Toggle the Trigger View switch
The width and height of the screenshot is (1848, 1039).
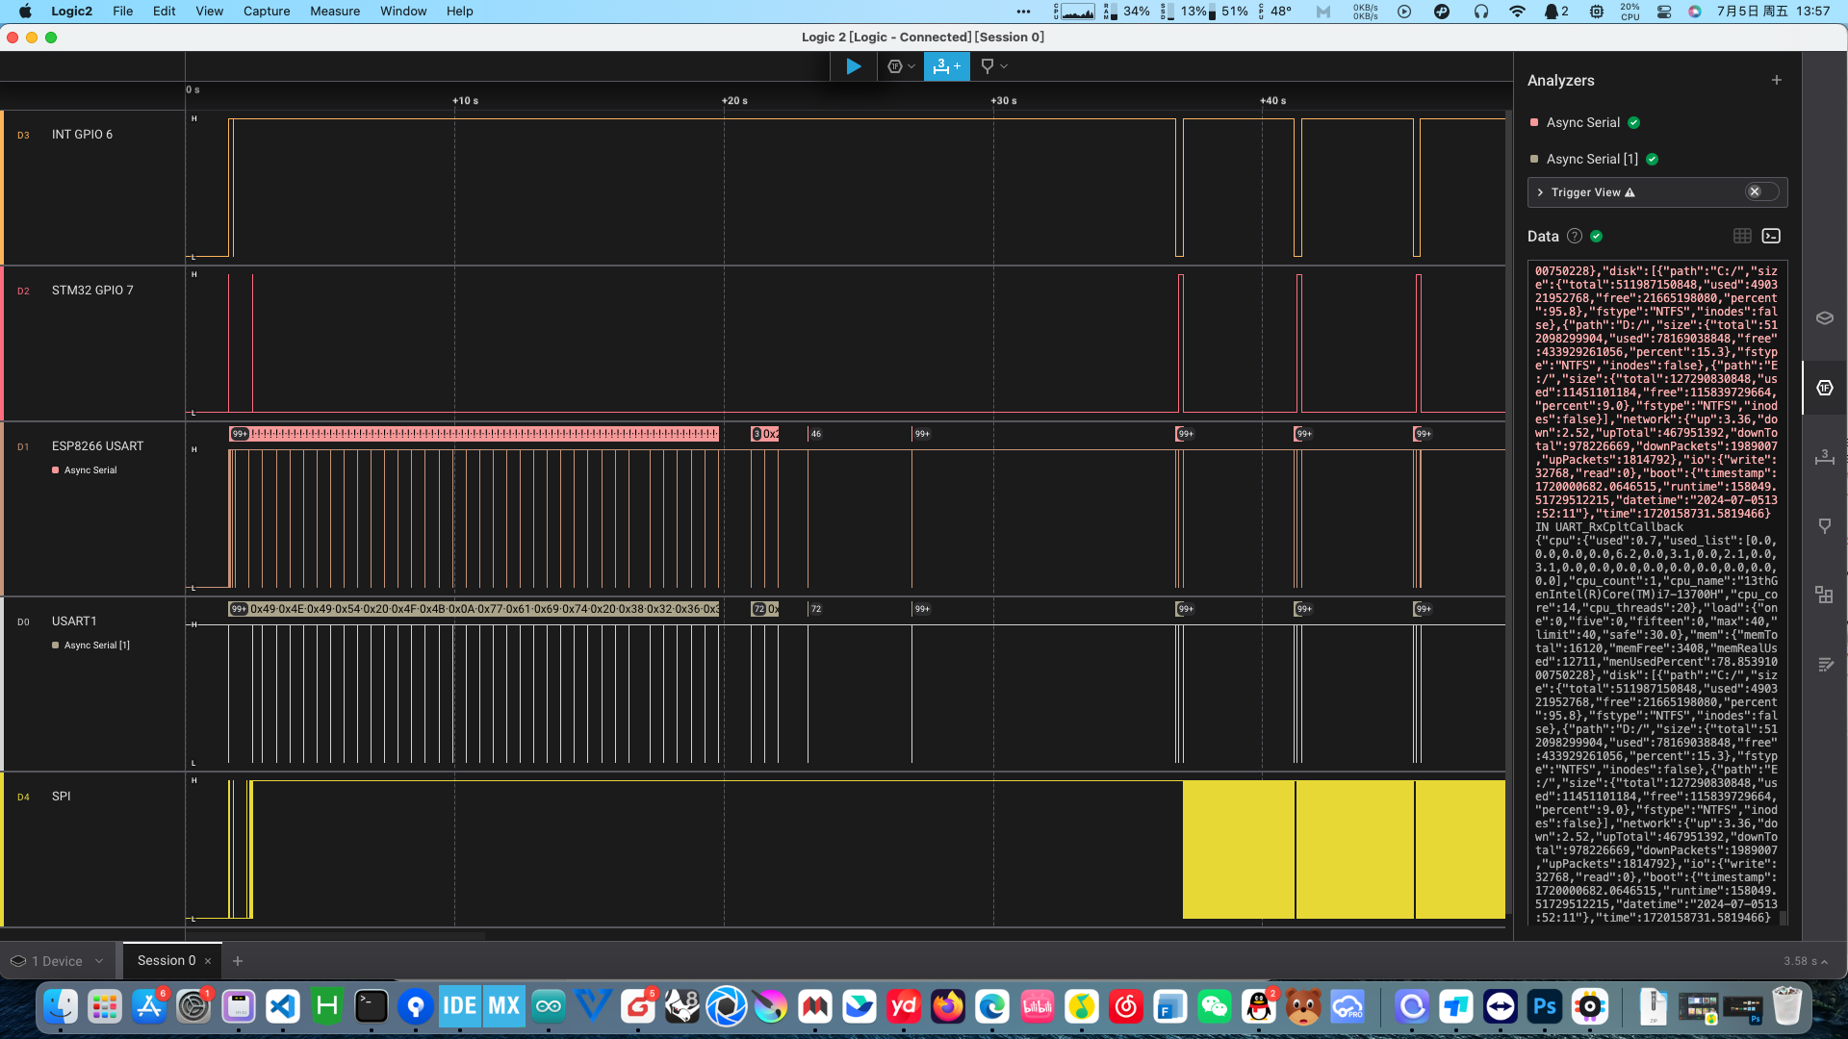(1761, 192)
